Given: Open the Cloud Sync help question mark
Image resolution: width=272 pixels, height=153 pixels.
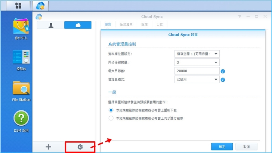Looking at the screenshot, I should point(239,16).
